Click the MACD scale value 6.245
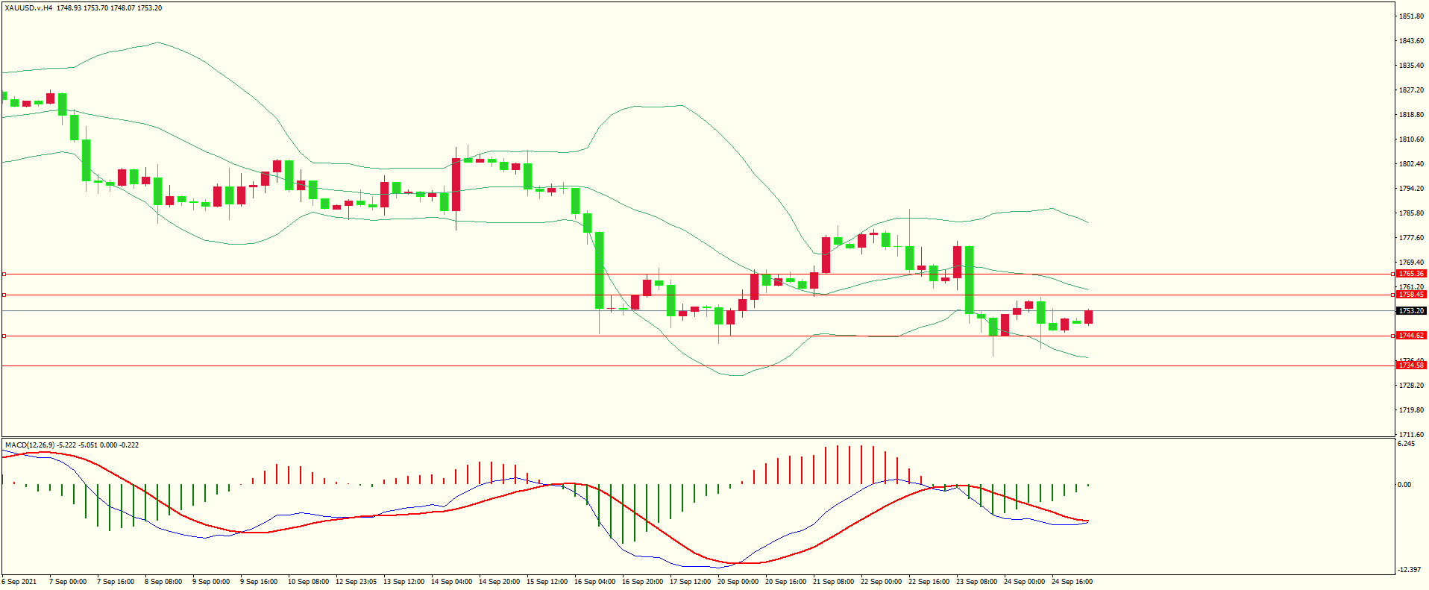The width and height of the screenshot is (1429, 590). (x=1406, y=443)
